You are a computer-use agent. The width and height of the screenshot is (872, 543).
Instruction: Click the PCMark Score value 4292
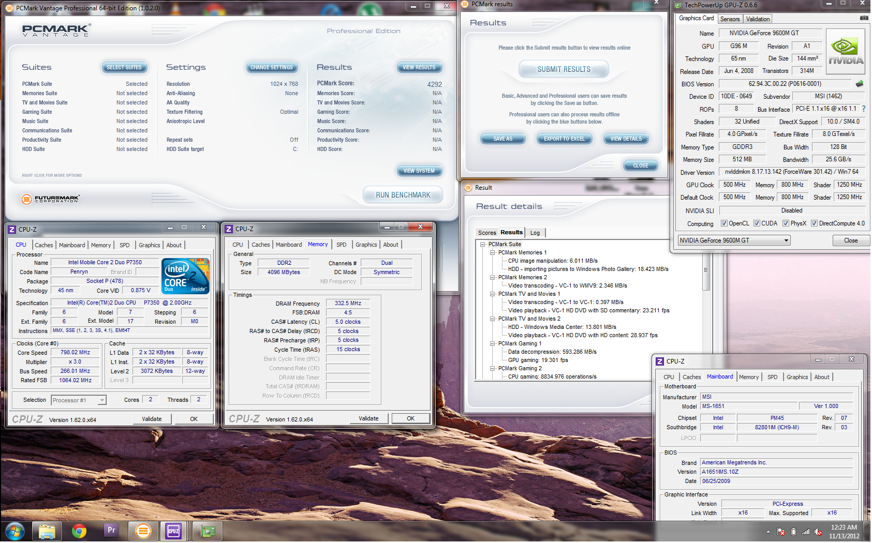435,84
